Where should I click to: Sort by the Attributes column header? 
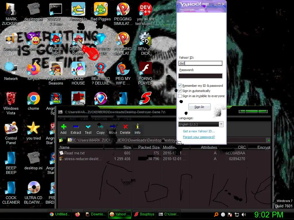point(204,148)
